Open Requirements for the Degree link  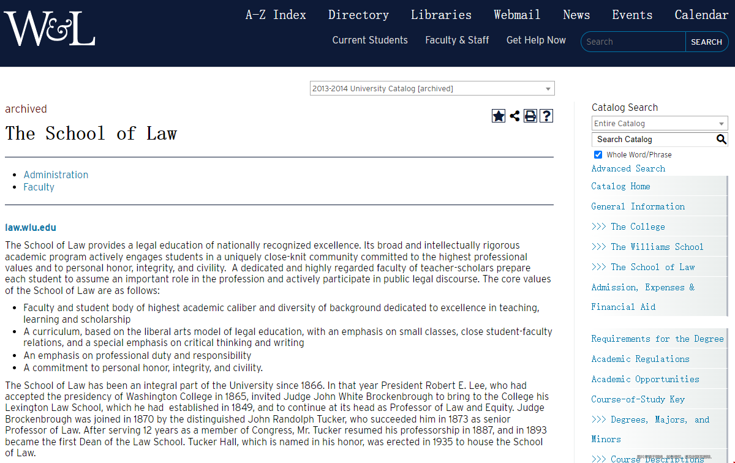coord(658,339)
